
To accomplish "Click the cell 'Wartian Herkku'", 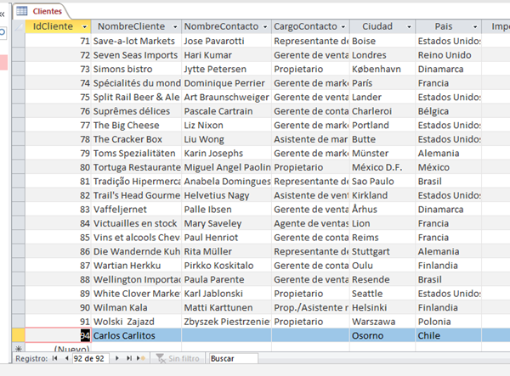I will 136,266.
